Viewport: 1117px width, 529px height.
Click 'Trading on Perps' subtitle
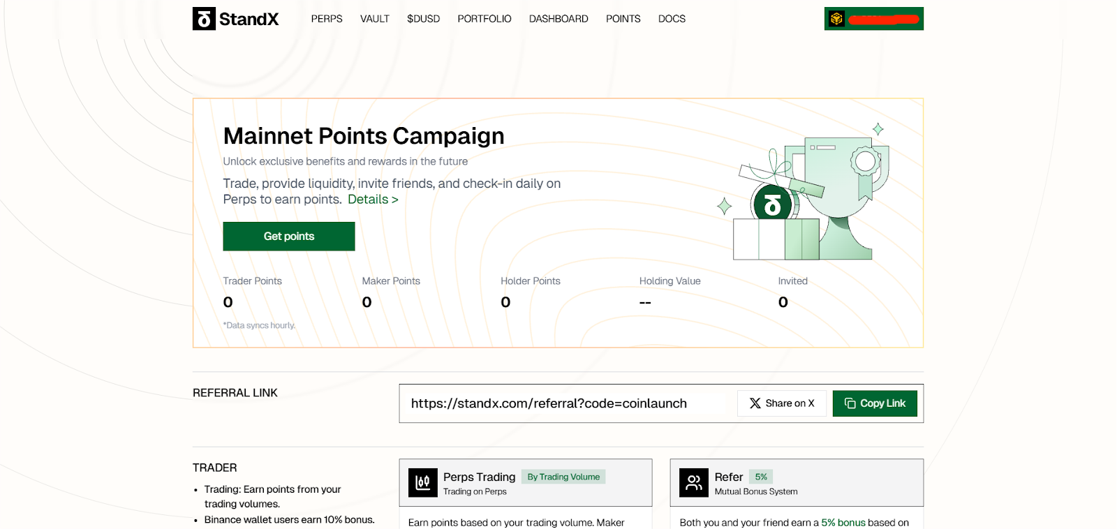pyautogui.click(x=475, y=492)
